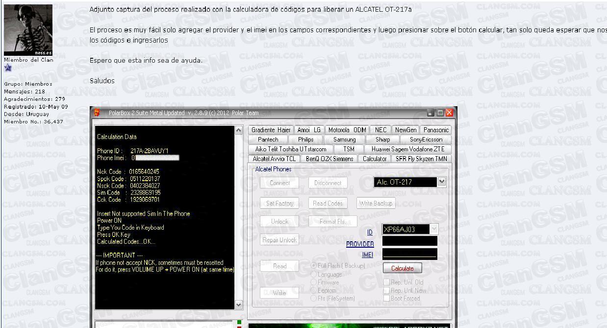Tick the Boot Forced checkbox
607x328 pixels.
387,298
